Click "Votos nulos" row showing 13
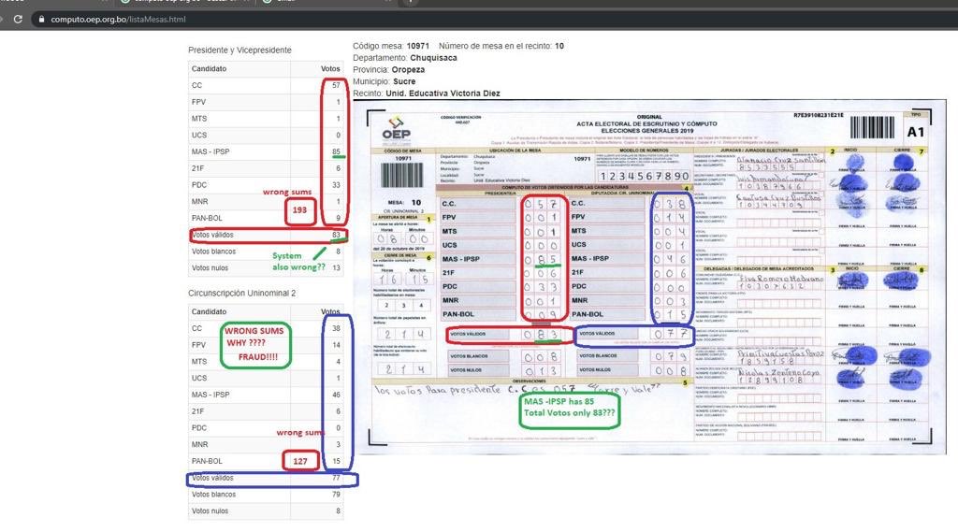958x532 pixels. (266, 267)
